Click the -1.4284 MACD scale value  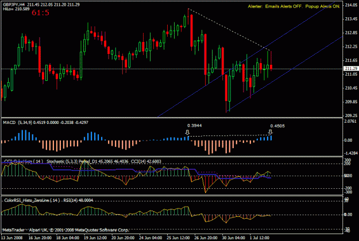coord(350,153)
